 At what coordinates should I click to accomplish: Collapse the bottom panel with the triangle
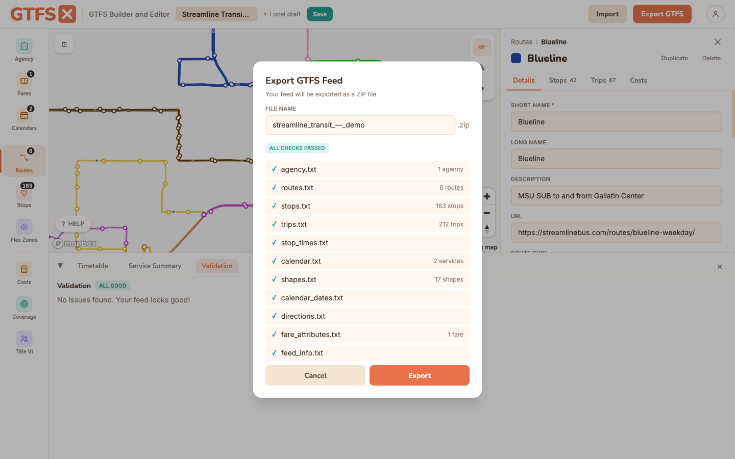click(60, 266)
